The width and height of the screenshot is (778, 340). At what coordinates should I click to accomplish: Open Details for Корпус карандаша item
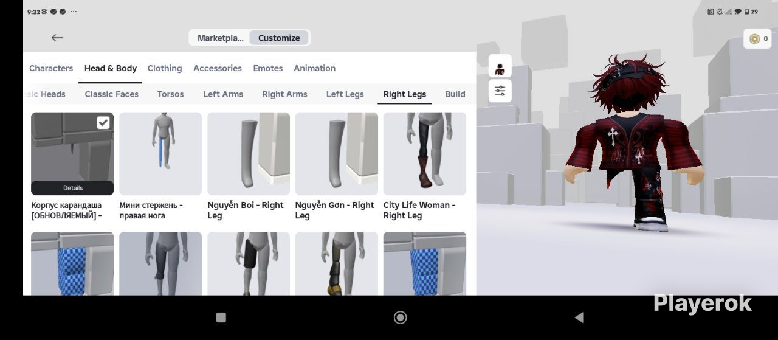point(72,188)
